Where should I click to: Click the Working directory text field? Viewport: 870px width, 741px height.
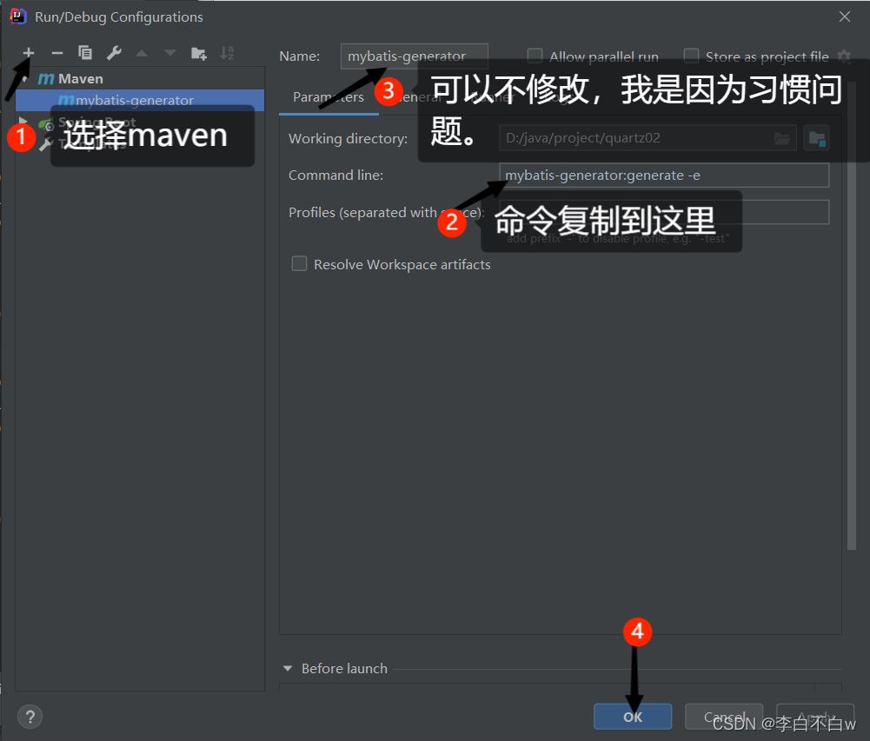648,138
